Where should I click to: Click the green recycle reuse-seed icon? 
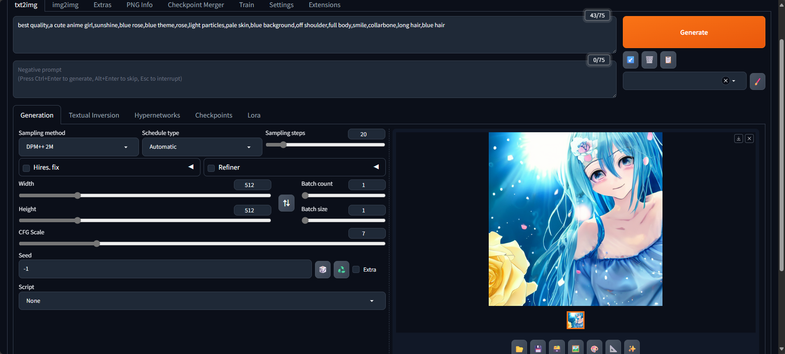pyautogui.click(x=341, y=269)
